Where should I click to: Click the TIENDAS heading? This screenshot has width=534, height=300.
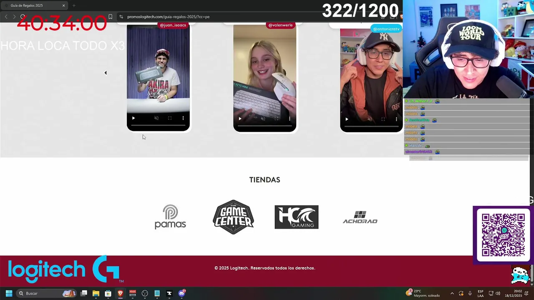click(x=264, y=180)
